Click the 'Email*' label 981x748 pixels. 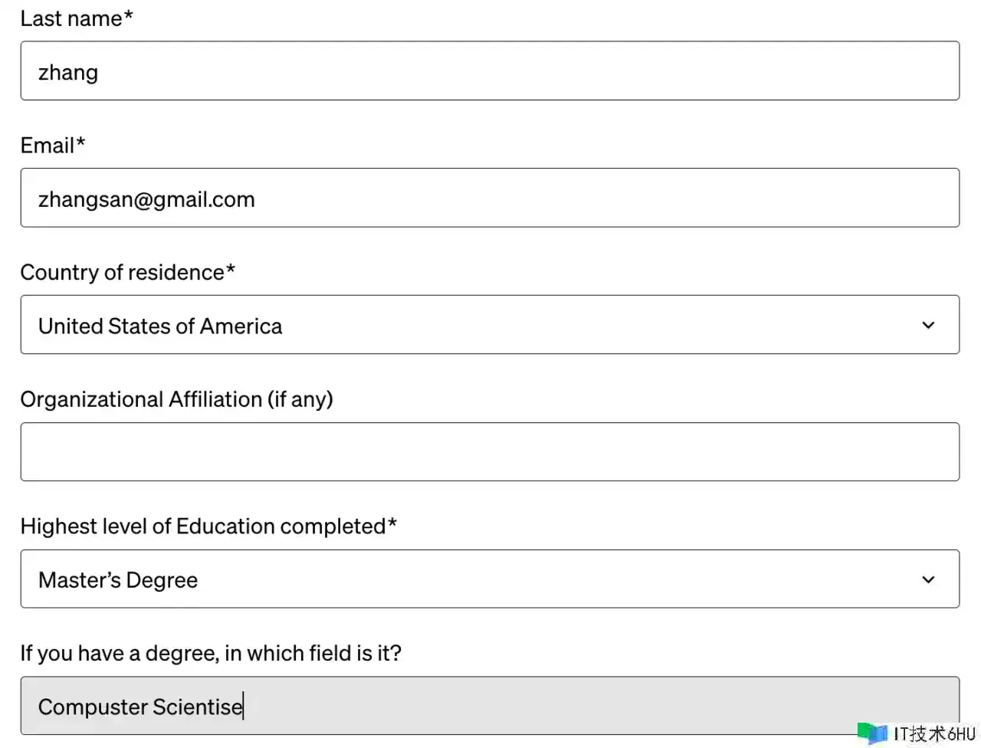pos(53,146)
